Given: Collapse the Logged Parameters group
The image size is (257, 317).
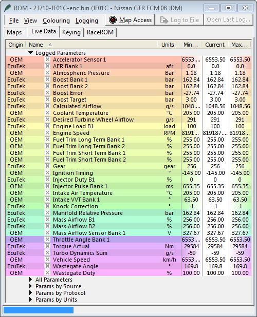Looking at the screenshot, I should (30, 53).
